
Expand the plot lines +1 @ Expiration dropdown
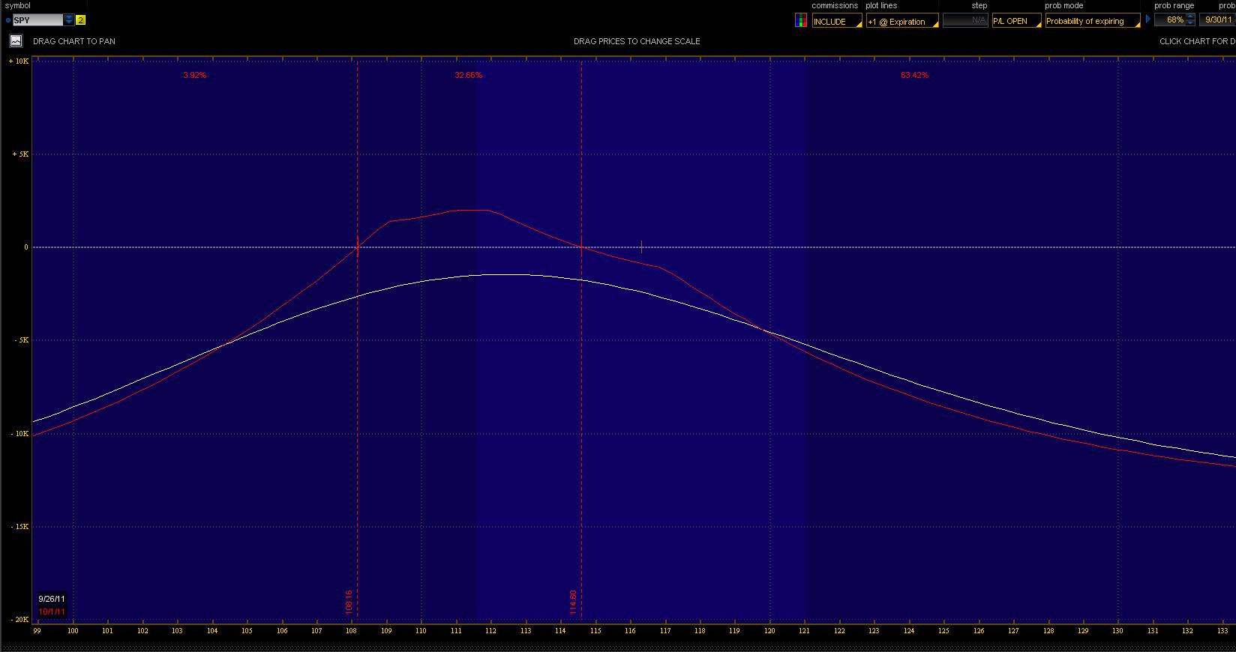(x=902, y=22)
